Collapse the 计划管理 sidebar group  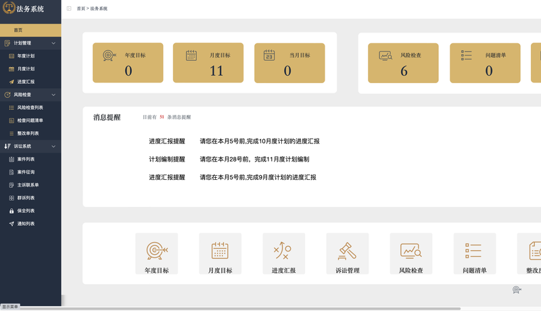53,43
